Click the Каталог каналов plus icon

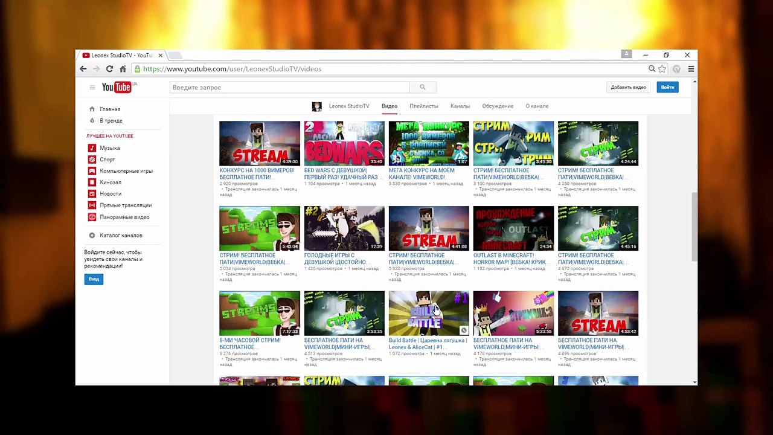click(92, 236)
